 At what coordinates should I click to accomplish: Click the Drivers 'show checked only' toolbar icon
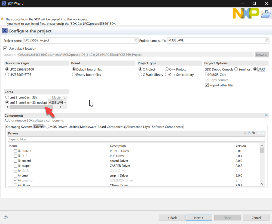point(249,133)
